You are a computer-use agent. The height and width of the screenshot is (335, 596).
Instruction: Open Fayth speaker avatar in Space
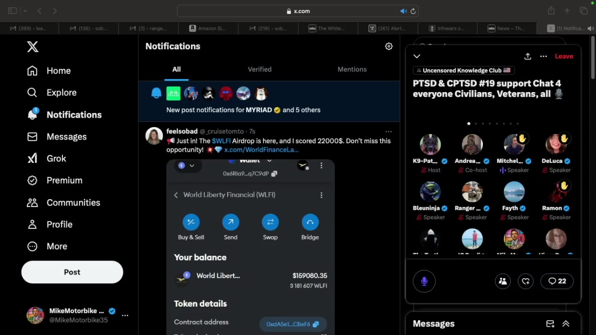coord(514,192)
